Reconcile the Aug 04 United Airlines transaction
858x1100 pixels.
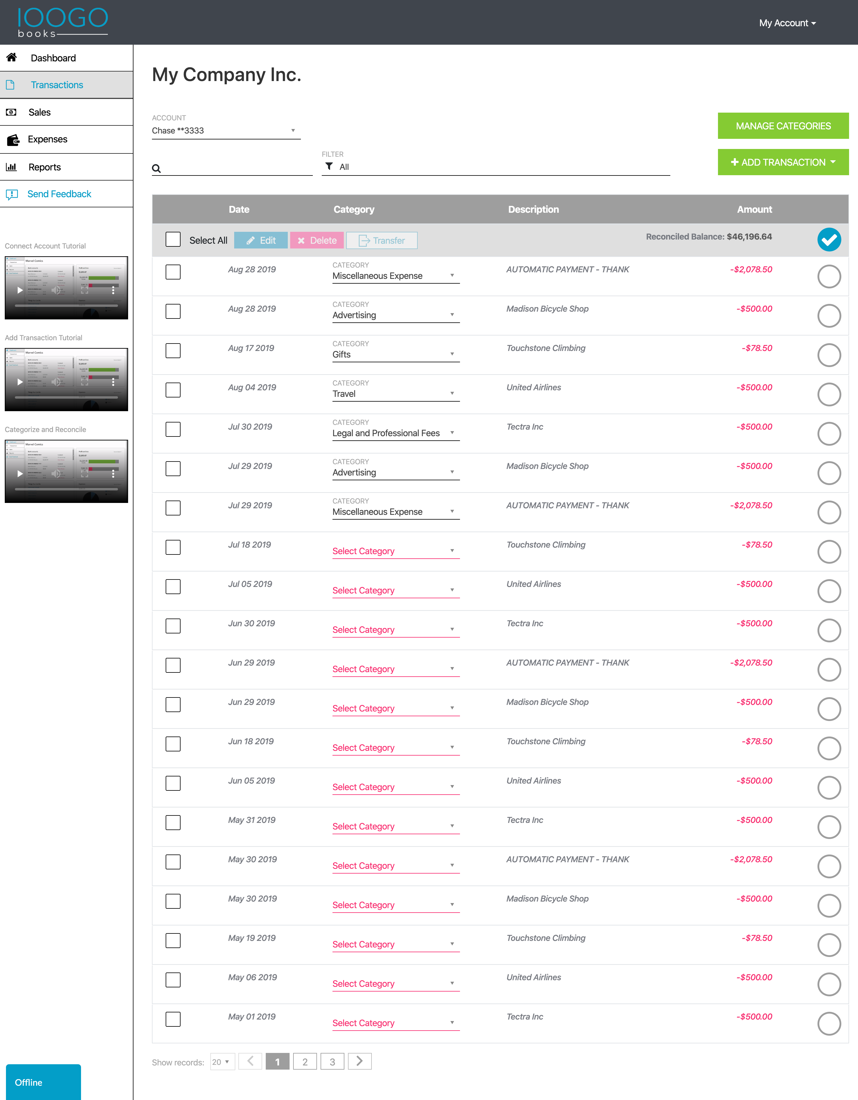(x=829, y=394)
